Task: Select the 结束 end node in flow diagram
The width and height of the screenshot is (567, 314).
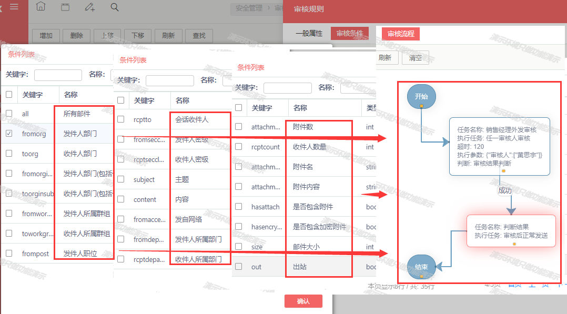Action: [421, 267]
